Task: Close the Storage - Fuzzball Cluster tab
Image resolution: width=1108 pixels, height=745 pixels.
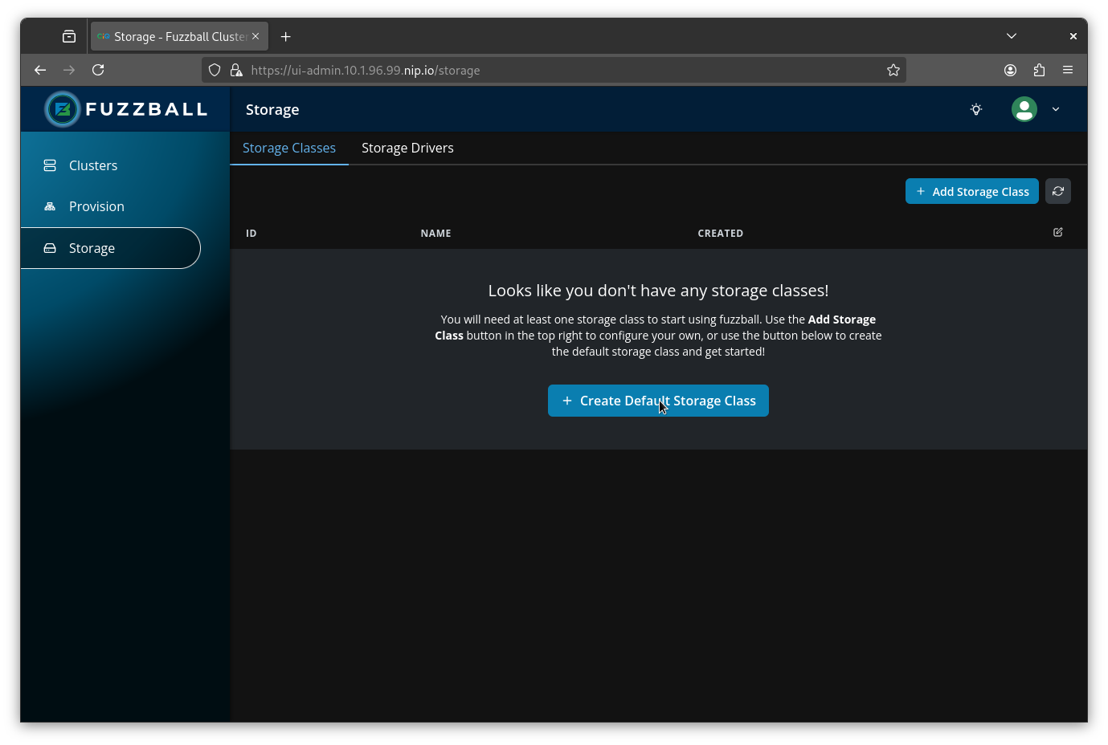Action: pyautogui.click(x=256, y=37)
